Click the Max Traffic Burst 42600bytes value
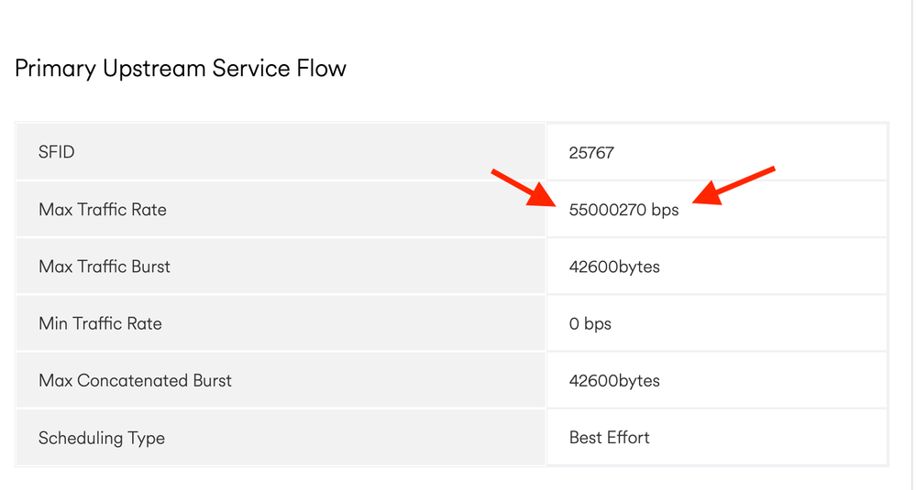The width and height of the screenshot is (916, 490). 614,267
